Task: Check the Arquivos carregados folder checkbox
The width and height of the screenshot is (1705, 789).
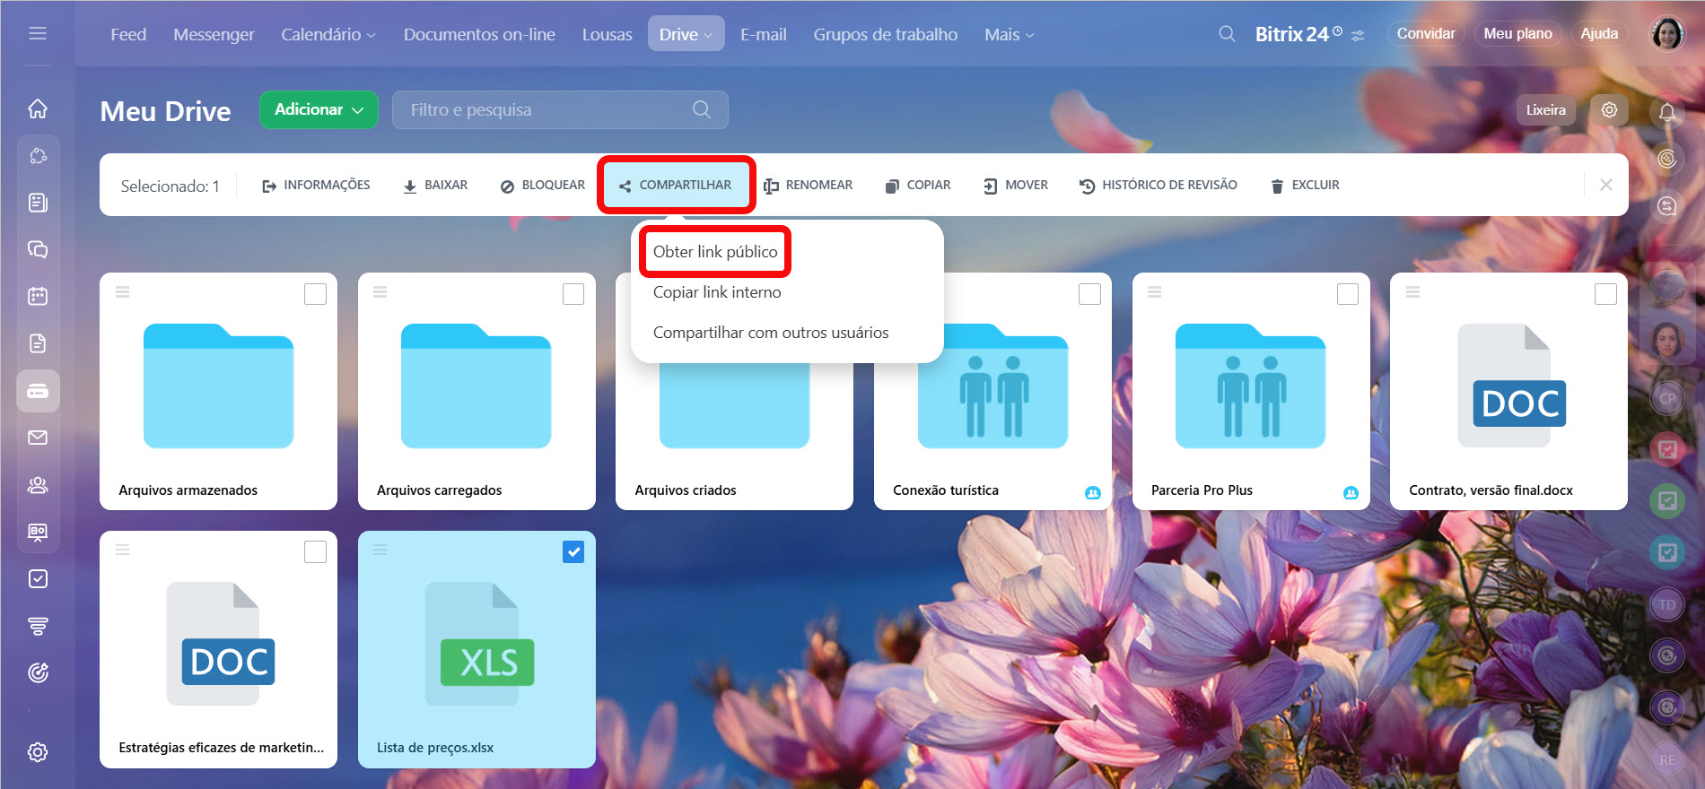Action: [x=573, y=294]
